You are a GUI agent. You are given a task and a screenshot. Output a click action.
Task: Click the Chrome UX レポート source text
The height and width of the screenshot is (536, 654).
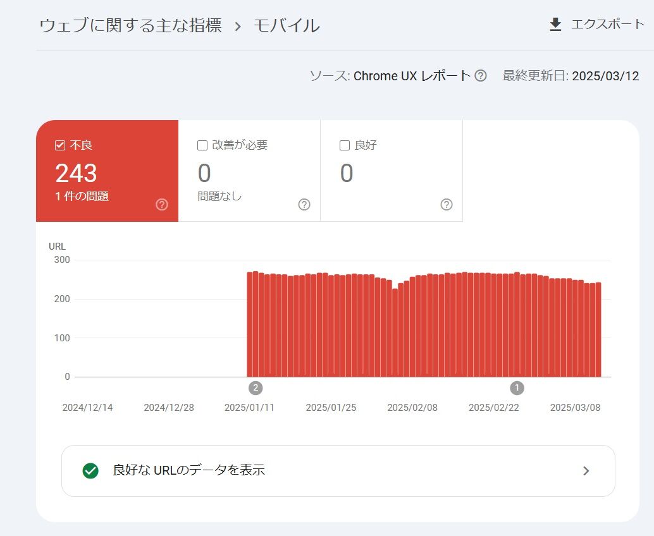[x=412, y=76]
